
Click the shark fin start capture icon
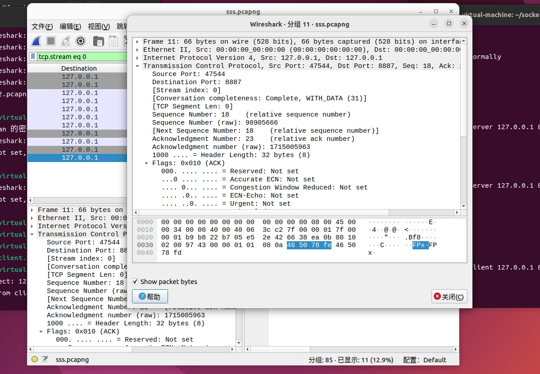pos(36,41)
